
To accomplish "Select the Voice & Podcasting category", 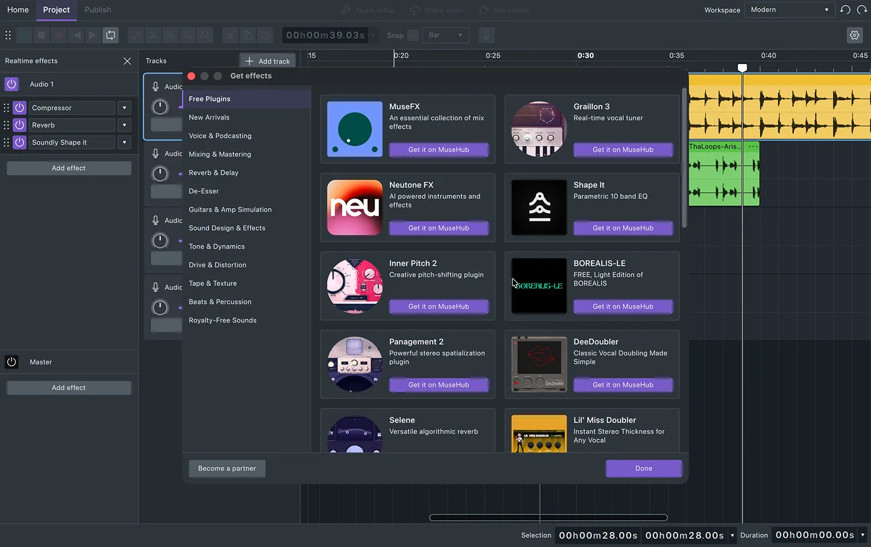I will click(247, 136).
